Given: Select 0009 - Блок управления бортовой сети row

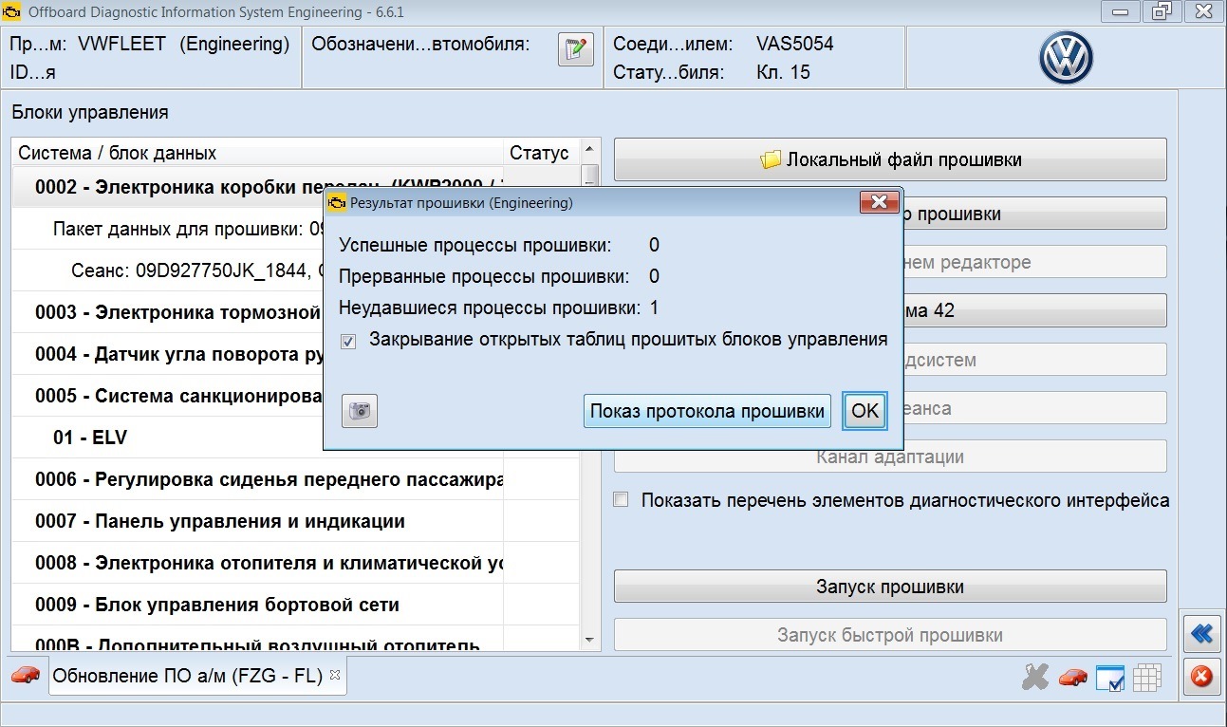Looking at the screenshot, I should (x=295, y=605).
